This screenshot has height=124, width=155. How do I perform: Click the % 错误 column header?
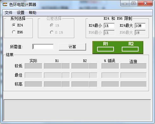[109, 61]
